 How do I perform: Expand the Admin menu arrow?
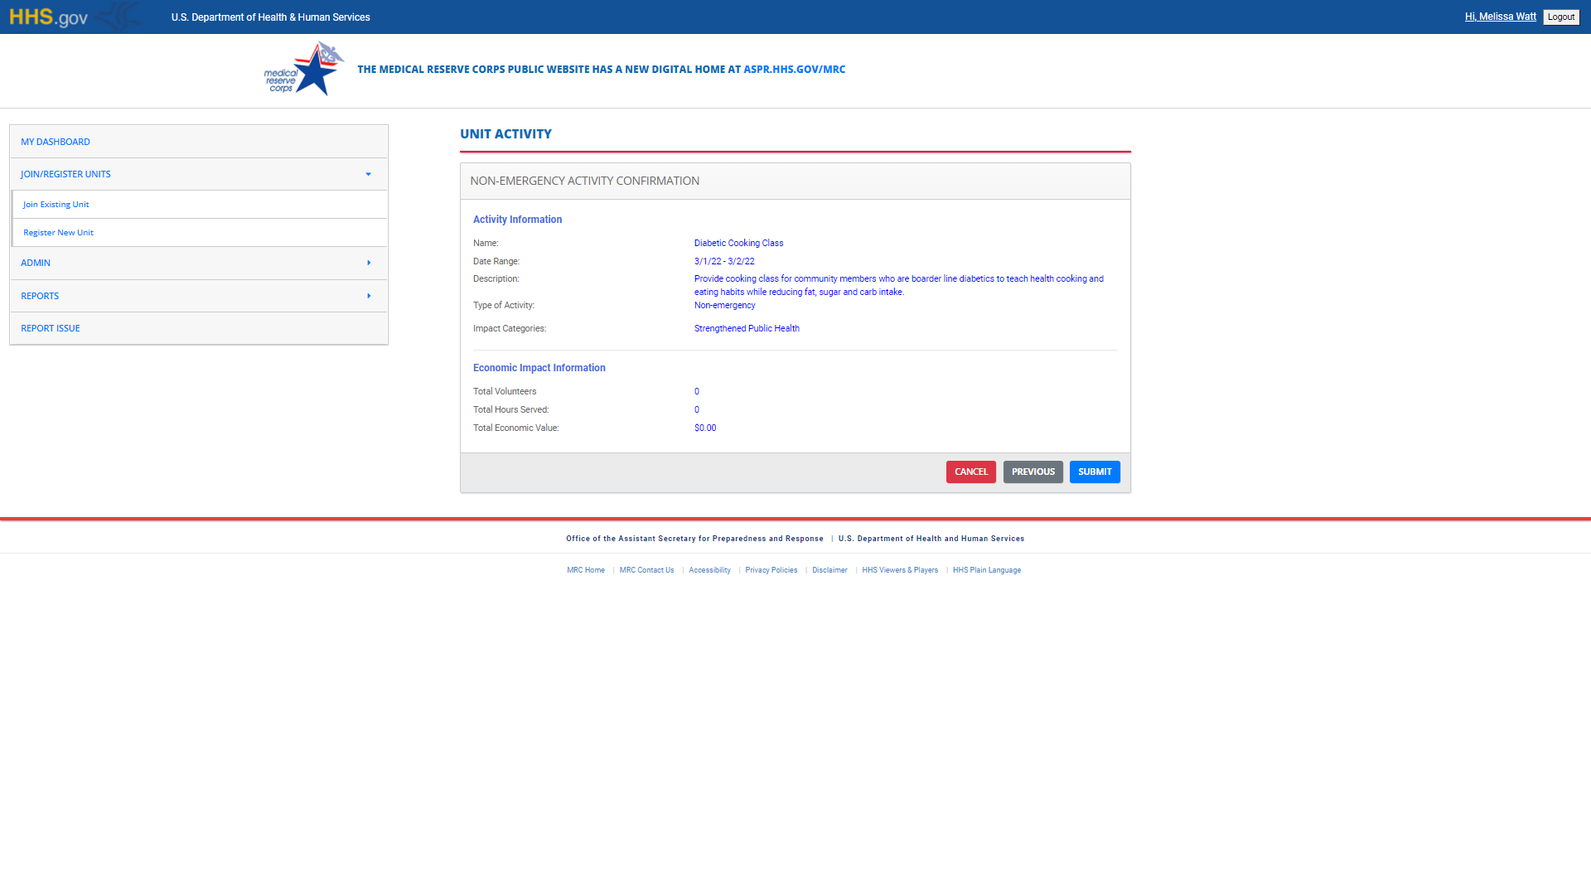click(368, 263)
